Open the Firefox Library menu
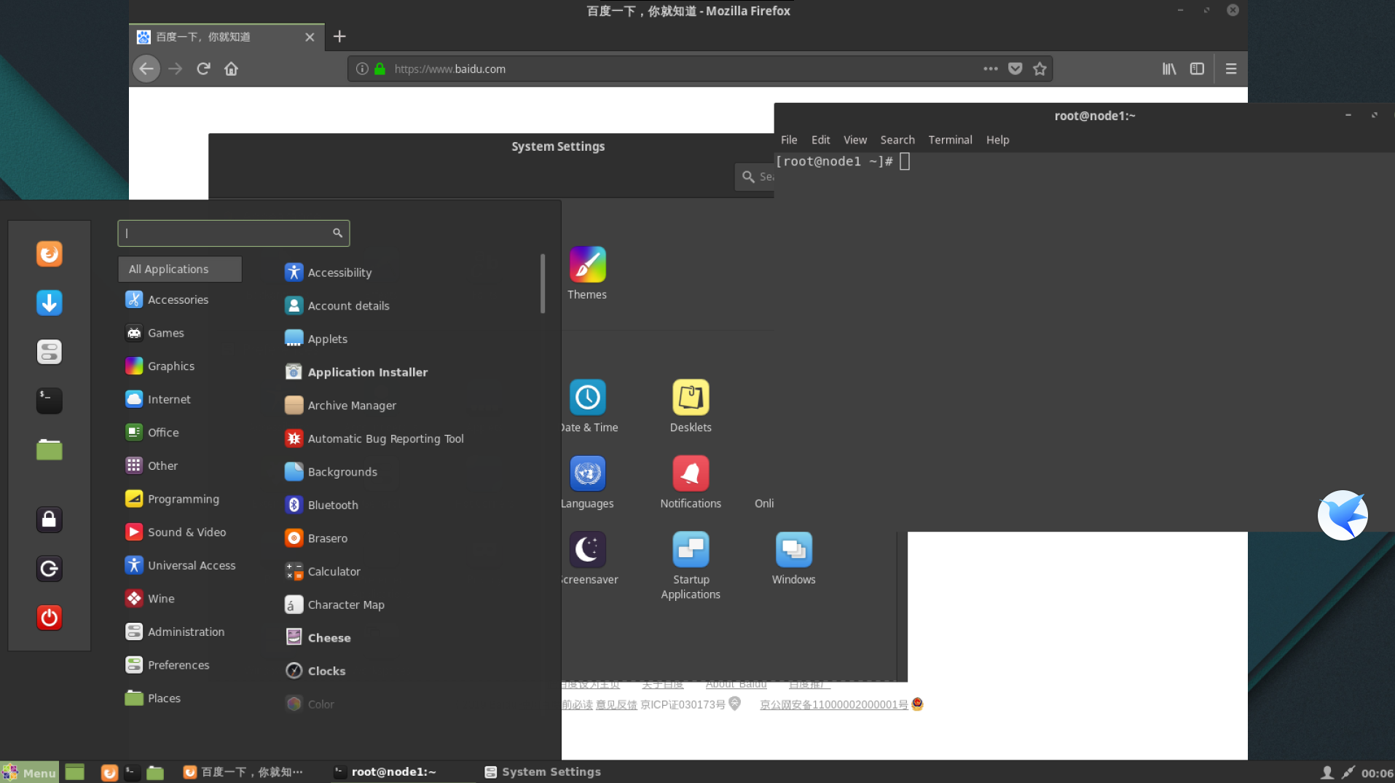 pos(1168,68)
